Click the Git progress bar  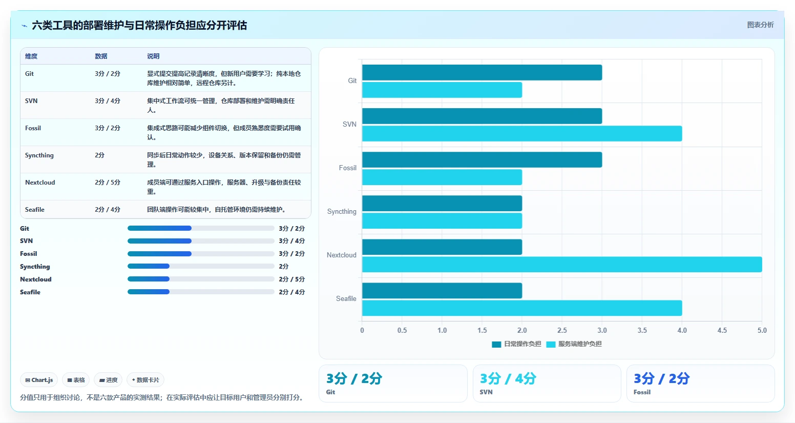(x=201, y=228)
